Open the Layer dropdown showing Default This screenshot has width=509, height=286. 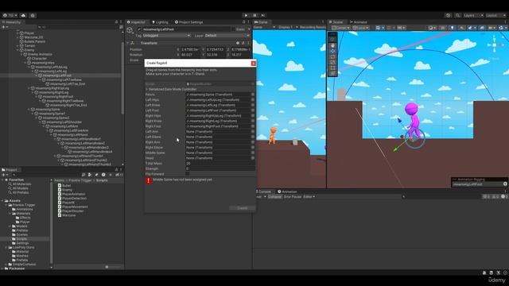pyautogui.click(x=227, y=35)
